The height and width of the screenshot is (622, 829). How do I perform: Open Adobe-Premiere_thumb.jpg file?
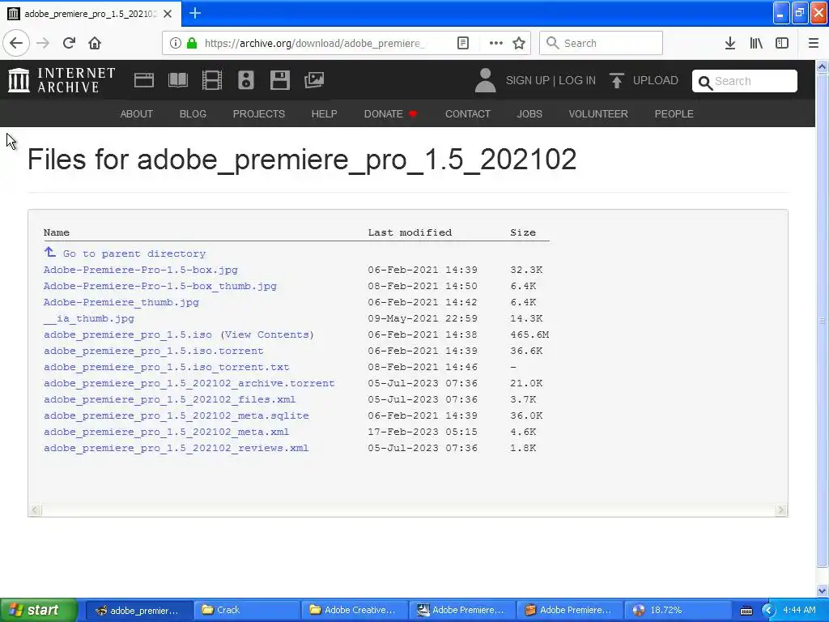point(121,302)
